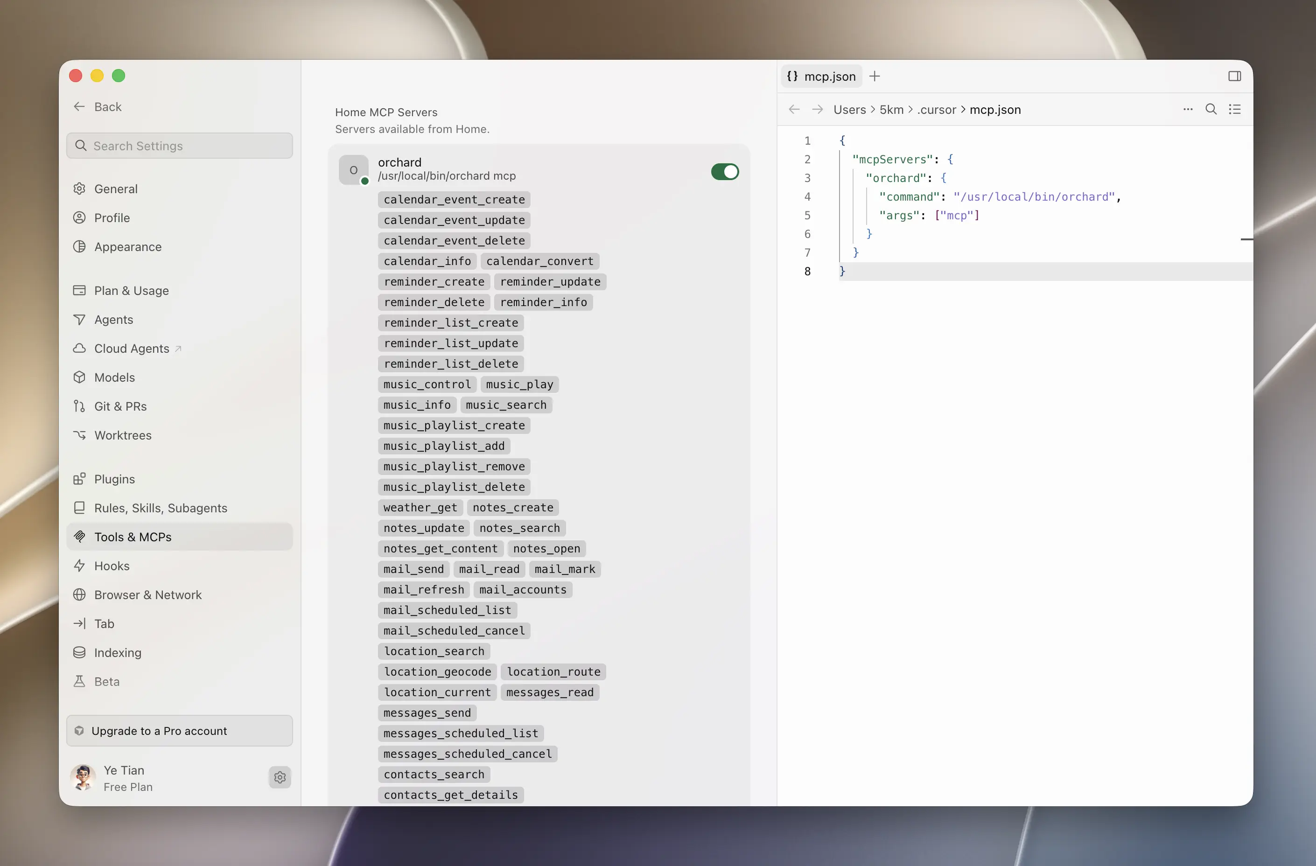1316x866 pixels.
Task: Click the new tab plus icon
Action: click(x=874, y=77)
